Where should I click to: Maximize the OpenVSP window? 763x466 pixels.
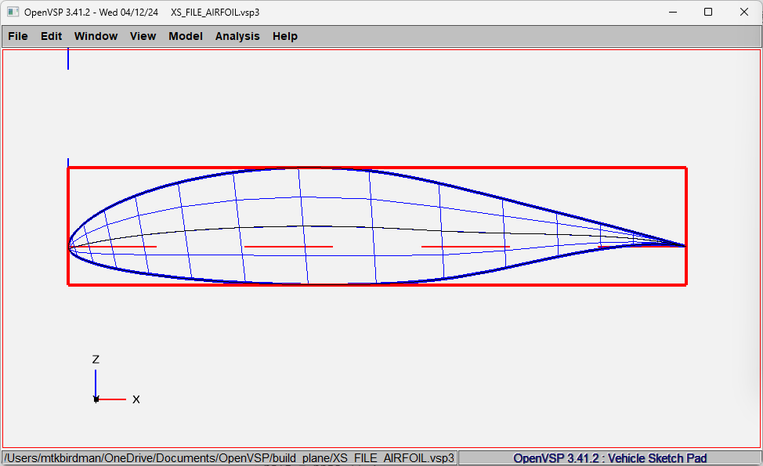click(x=708, y=13)
